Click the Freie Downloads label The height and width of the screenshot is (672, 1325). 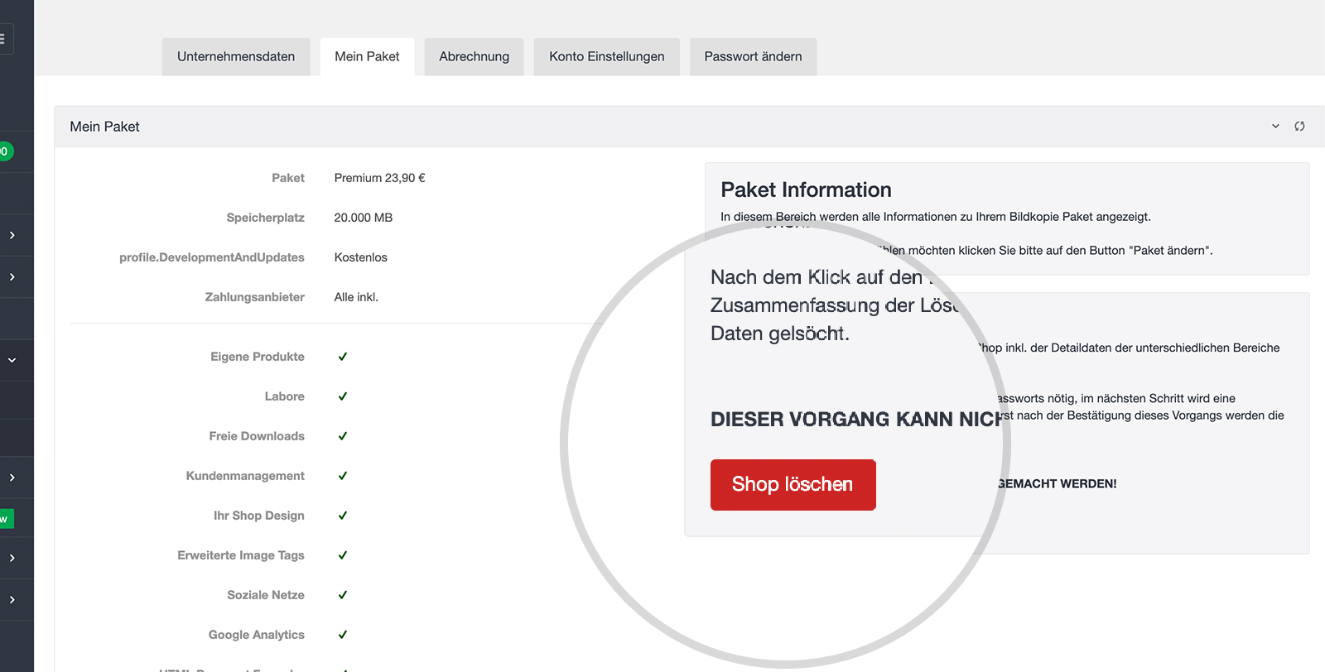(x=257, y=436)
